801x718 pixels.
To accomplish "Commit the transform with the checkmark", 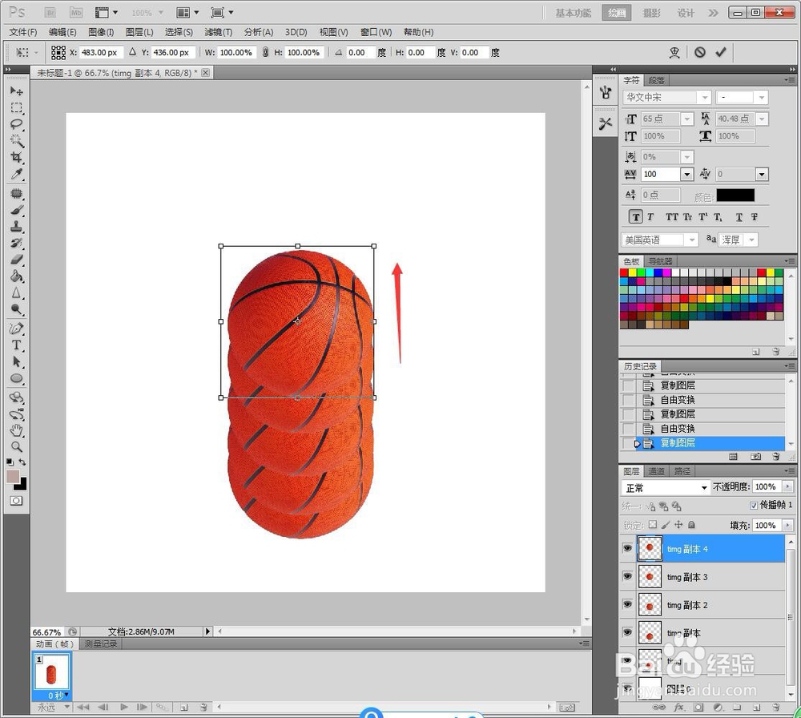I will point(721,52).
